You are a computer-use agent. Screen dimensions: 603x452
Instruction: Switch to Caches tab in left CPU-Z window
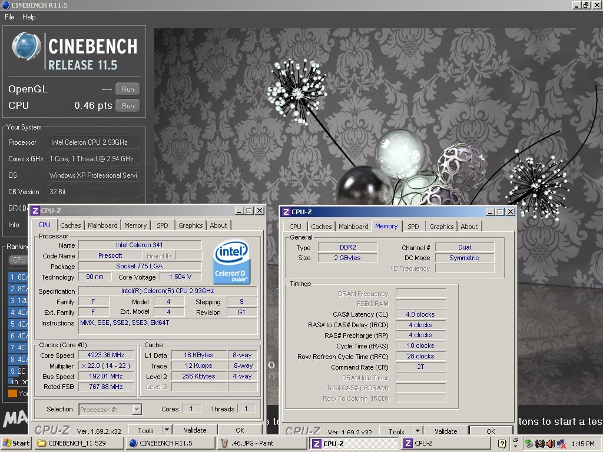click(x=71, y=225)
